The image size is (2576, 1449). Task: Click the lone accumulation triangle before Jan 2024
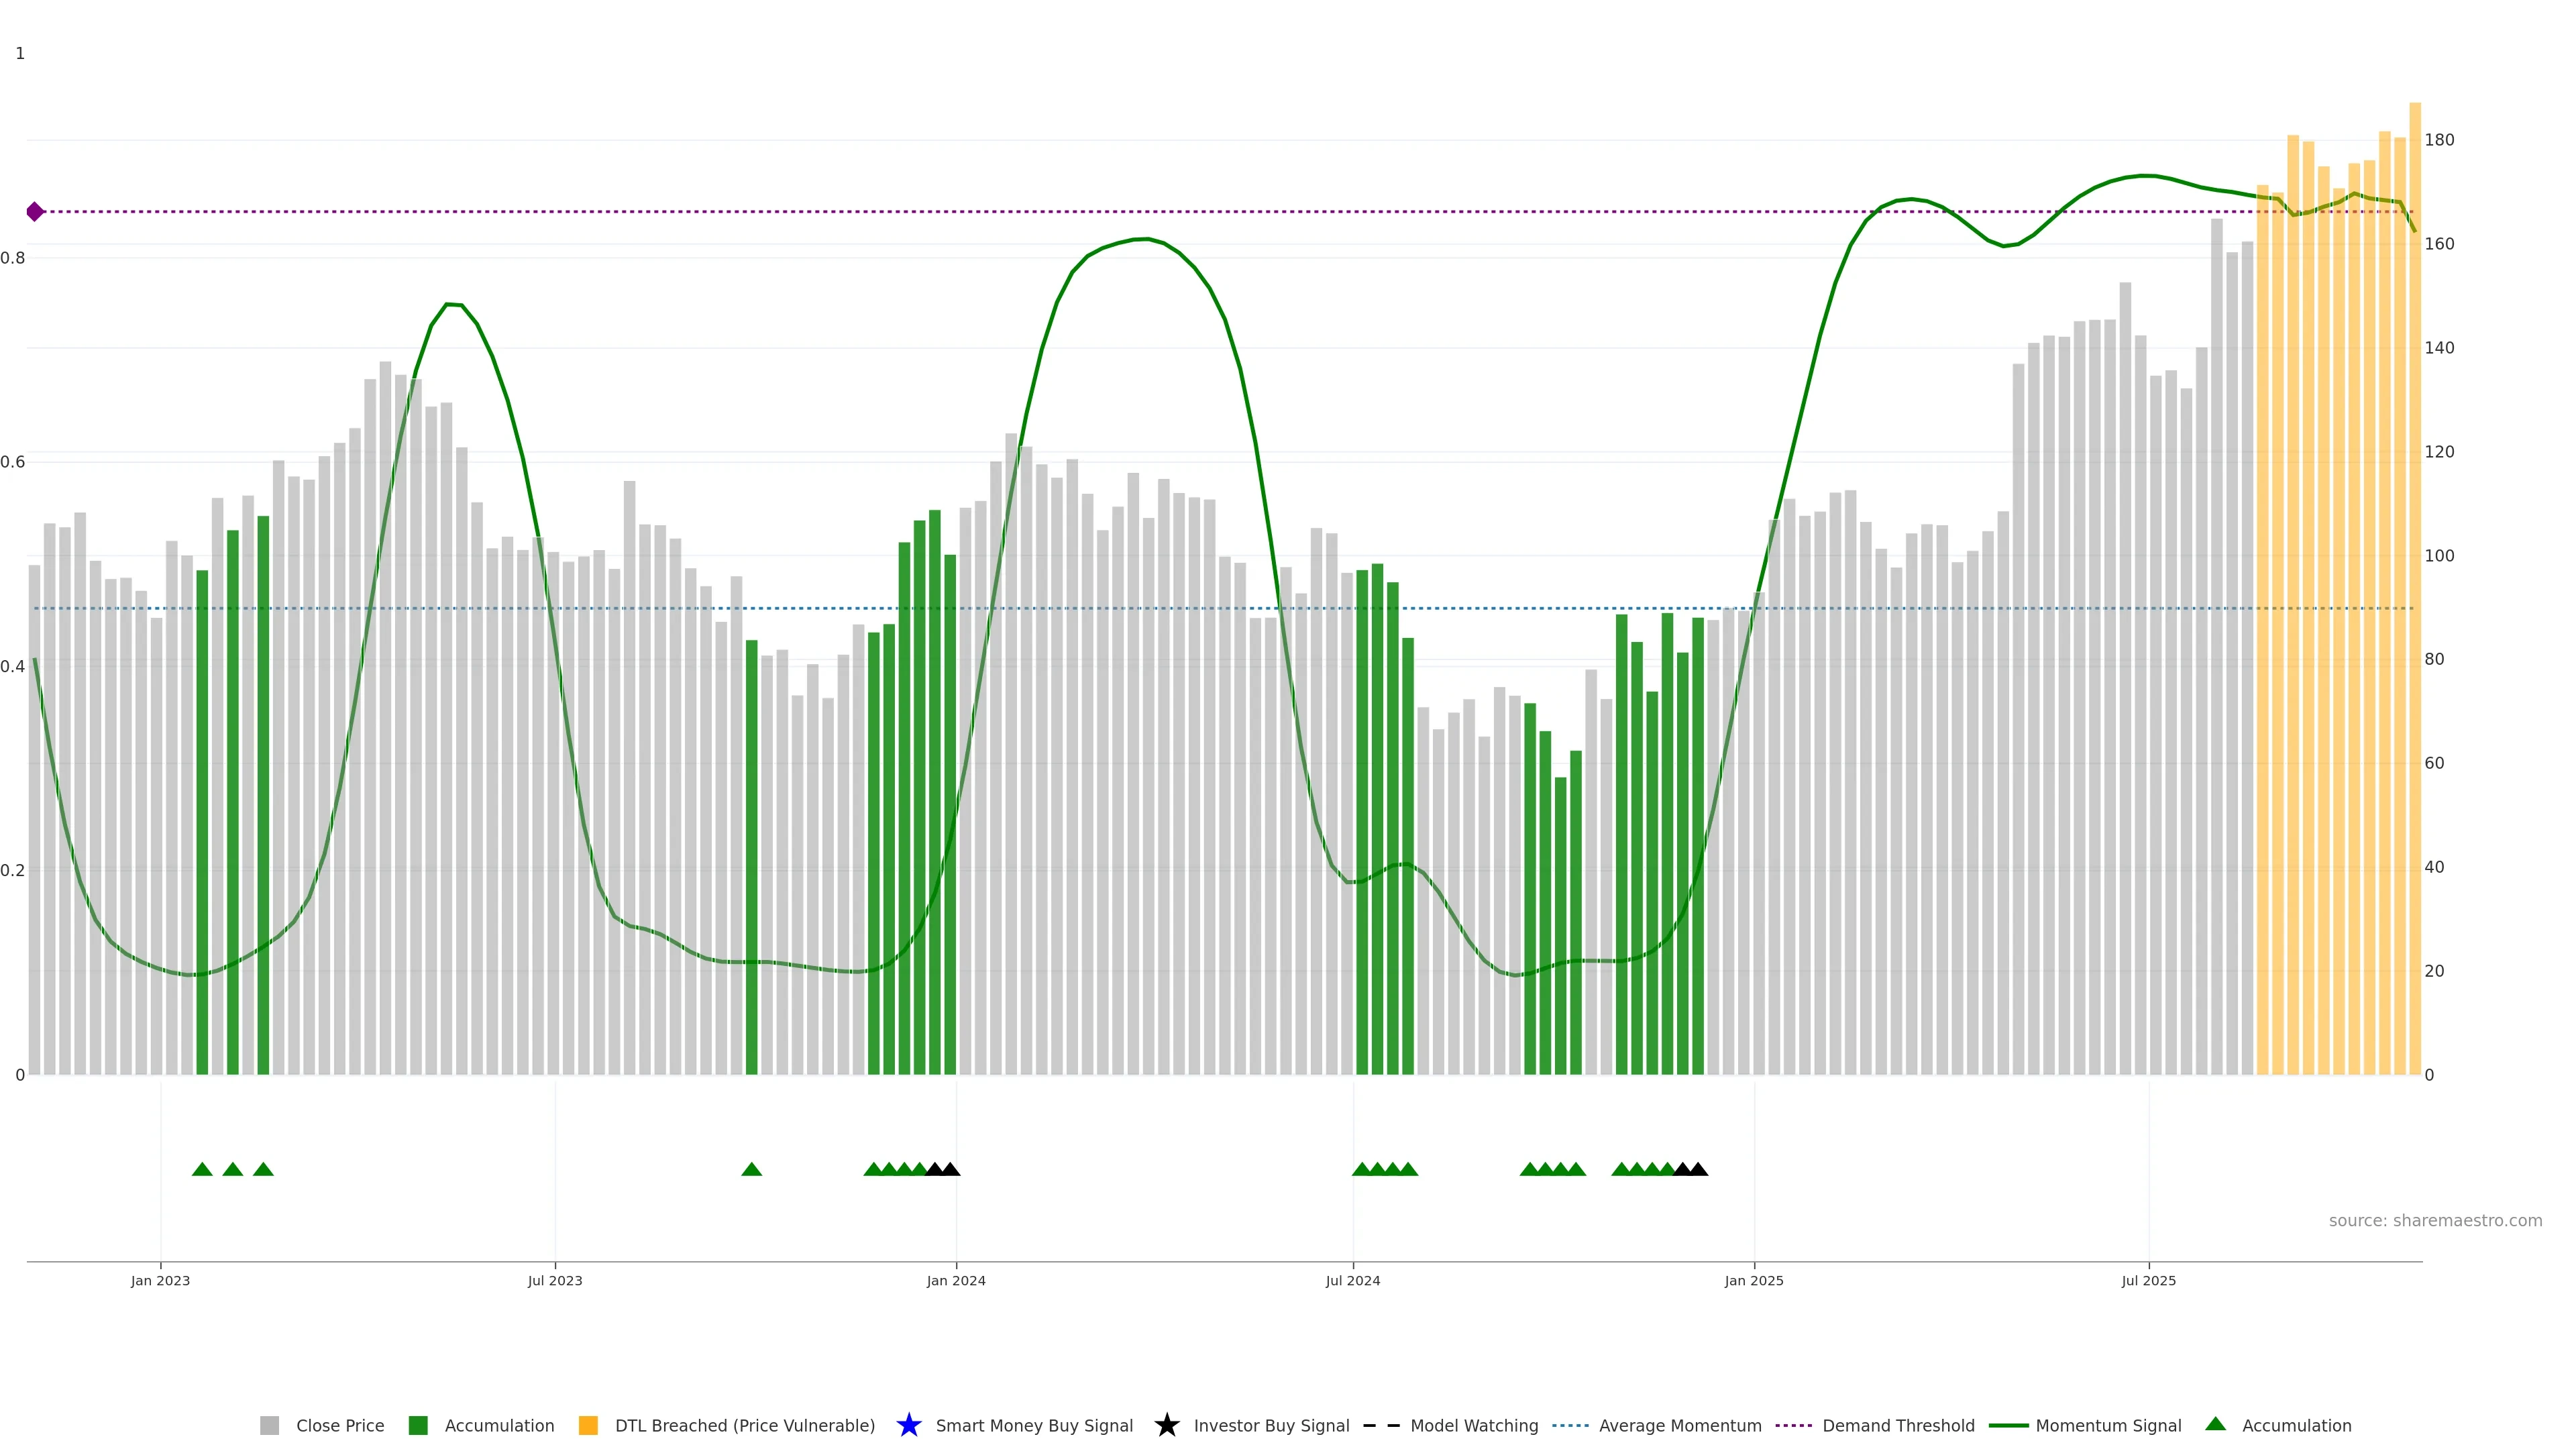pyautogui.click(x=752, y=1169)
